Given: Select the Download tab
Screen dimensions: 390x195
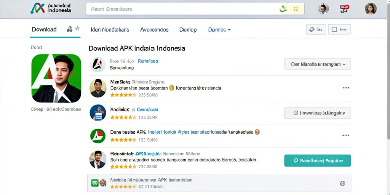Looking at the screenshot, I should click(x=44, y=29).
